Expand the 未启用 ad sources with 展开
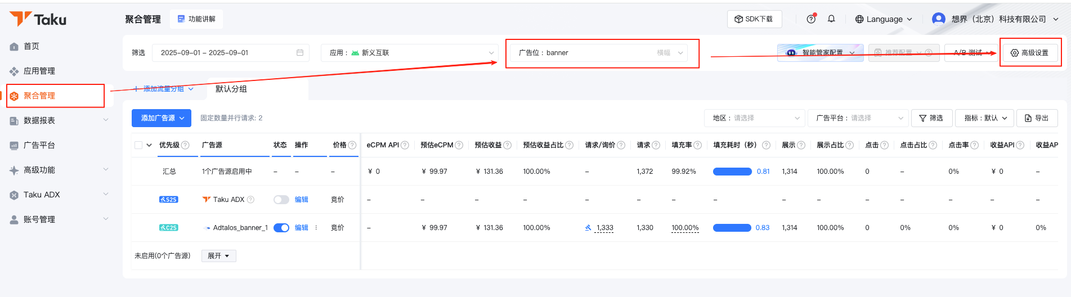The height and width of the screenshot is (297, 1071). [218, 256]
